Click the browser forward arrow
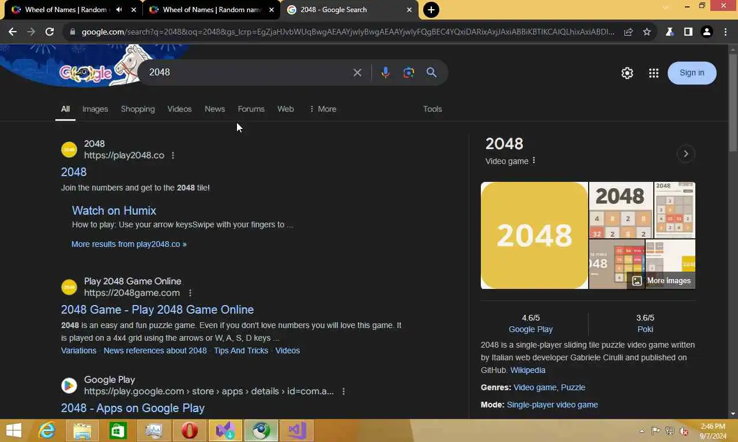The height and width of the screenshot is (442, 738). click(31, 32)
